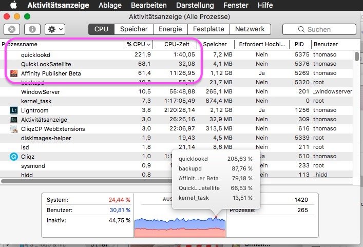This screenshot has width=363, height=247.
Task: Click the 1,12 GB memory cell
Action: coord(221,73)
